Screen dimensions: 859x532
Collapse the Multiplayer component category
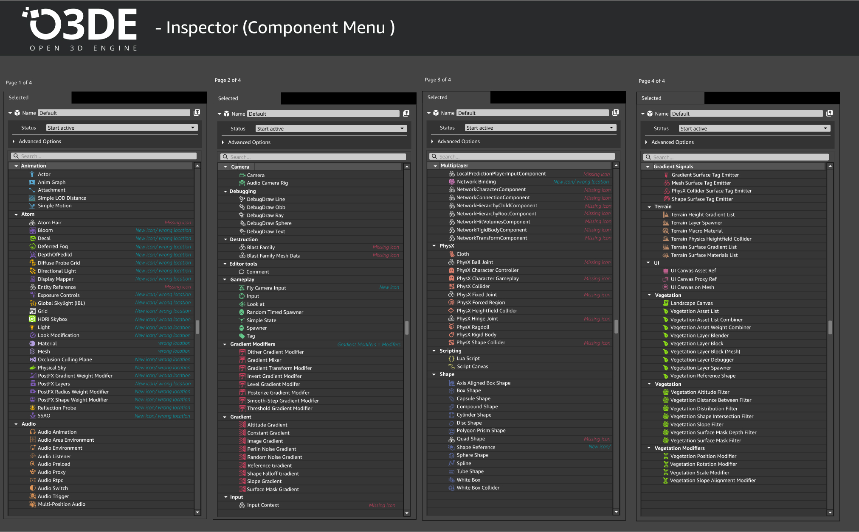(x=435, y=166)
